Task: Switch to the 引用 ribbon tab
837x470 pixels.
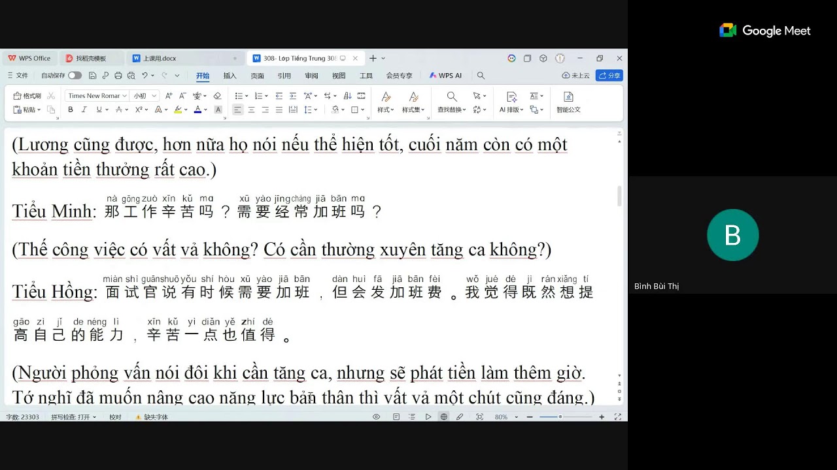Action: pyautogui.click(x=284, y=76)
